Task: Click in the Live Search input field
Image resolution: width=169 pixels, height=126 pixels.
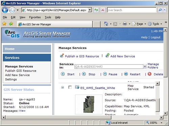Action: pyautogui.click(x=131, y=10)
